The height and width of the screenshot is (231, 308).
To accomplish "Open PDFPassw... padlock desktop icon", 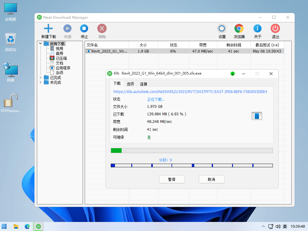I will pyautogui.click(x=11, y=103).
